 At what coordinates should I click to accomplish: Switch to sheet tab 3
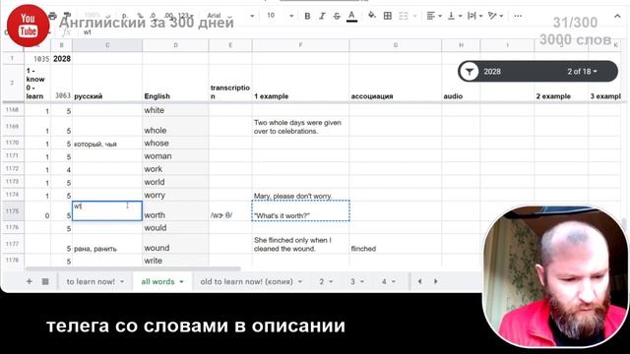356,282
